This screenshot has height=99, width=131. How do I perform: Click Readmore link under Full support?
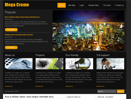pos(101,86)
